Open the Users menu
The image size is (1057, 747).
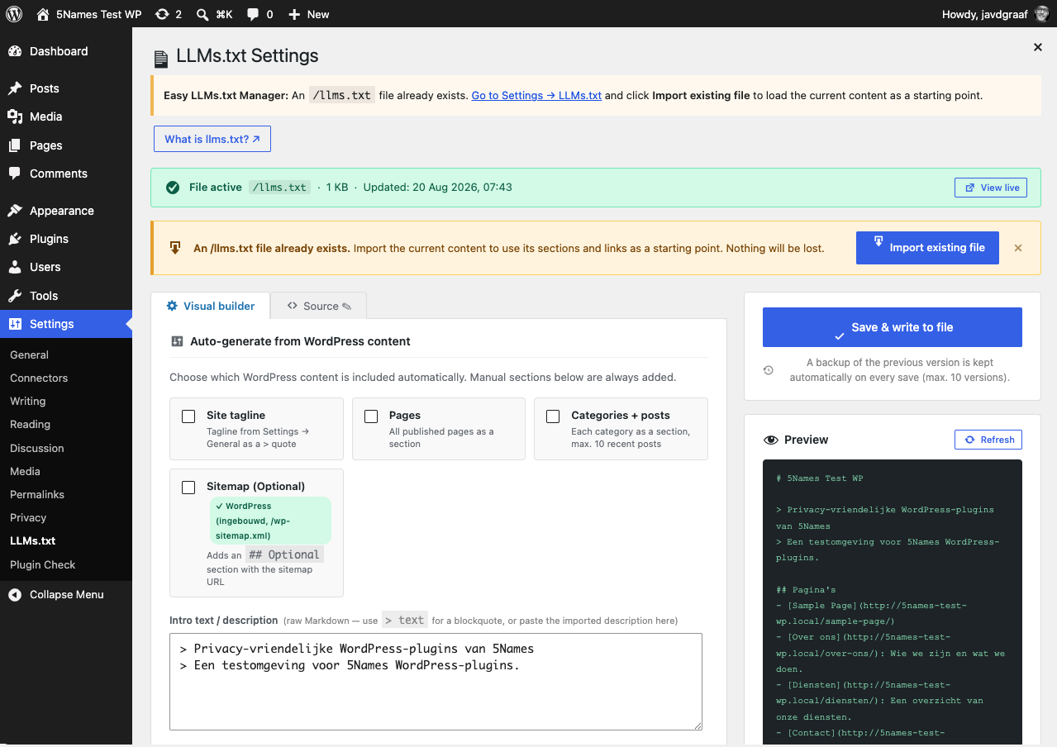point(66,267)
